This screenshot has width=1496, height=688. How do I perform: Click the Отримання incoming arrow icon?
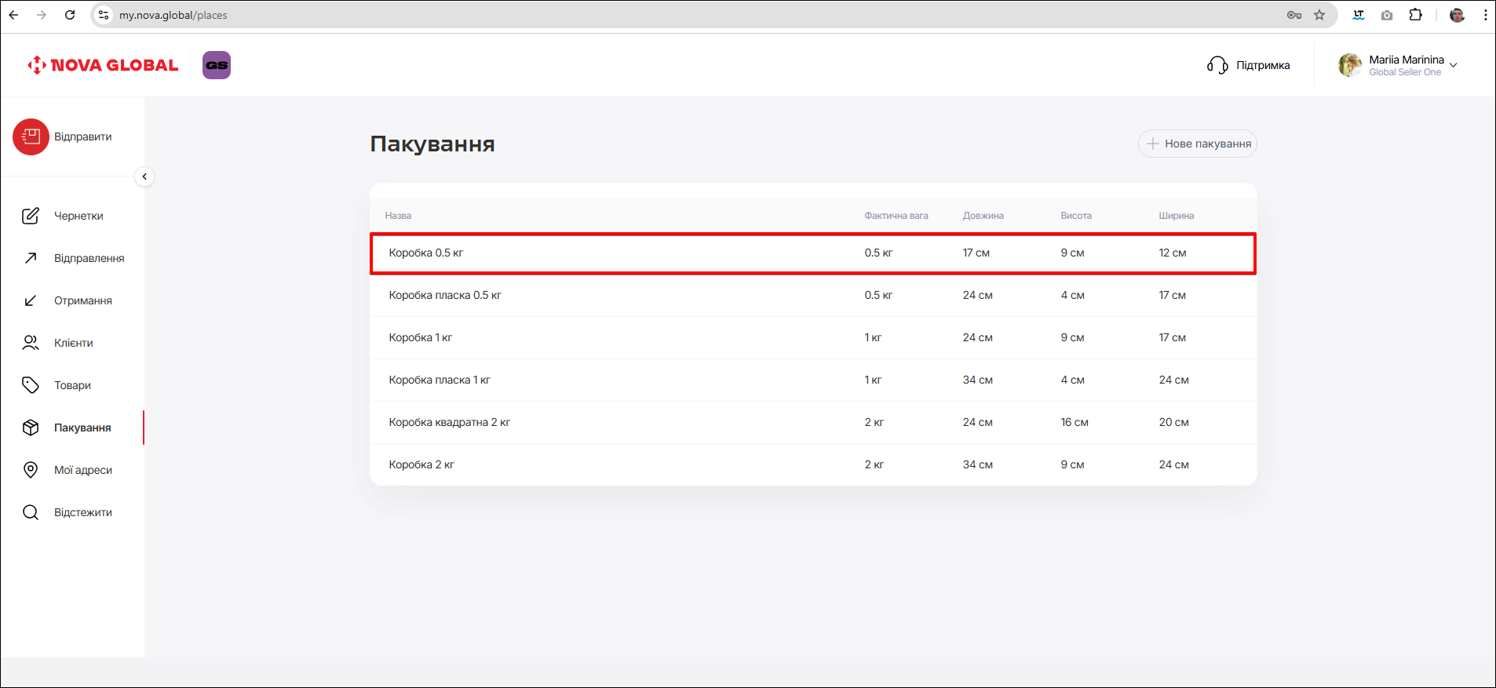point(31,300)
